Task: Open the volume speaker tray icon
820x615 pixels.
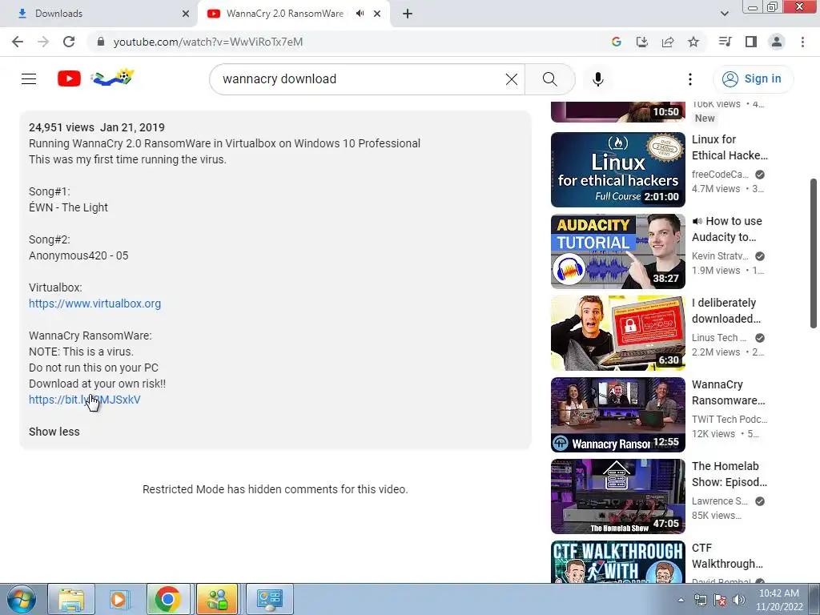Action: coord(738,600)
